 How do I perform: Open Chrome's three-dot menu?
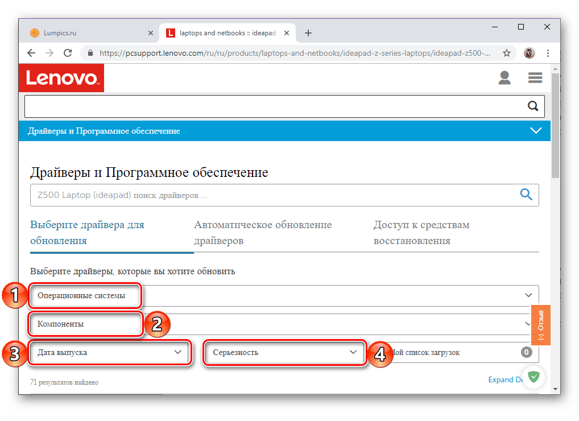(x=548, y=52)
